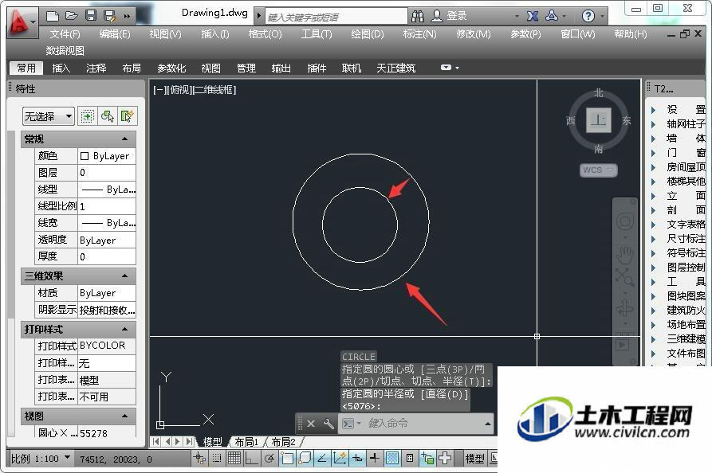
Task: Open the 编辑(E) menu
Action: (115, 34)
